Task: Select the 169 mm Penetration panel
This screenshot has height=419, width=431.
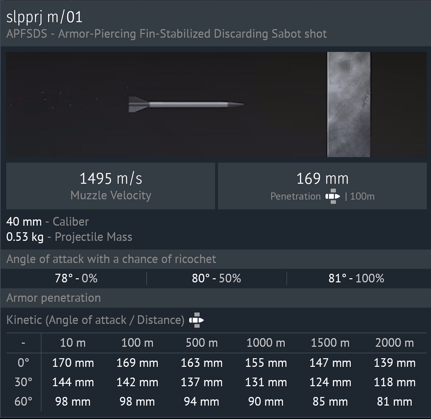Action: pos(322,186)
